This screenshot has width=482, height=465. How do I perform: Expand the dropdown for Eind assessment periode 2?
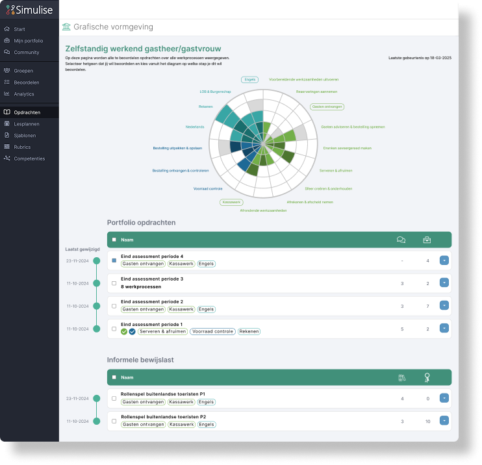click(444, 306)
